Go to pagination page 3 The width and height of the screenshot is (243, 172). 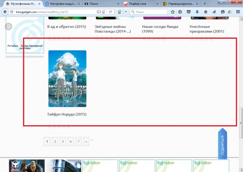click(x=63, y=141)
